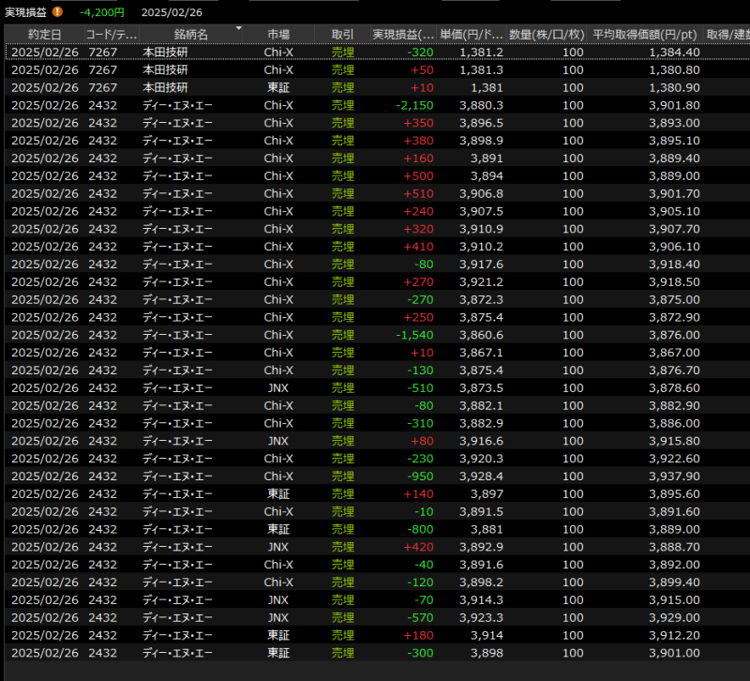Click the 平均取得価額(円/pt) column header
The height and width of the screenshot is (681, 750).
[x=644, y=35]
